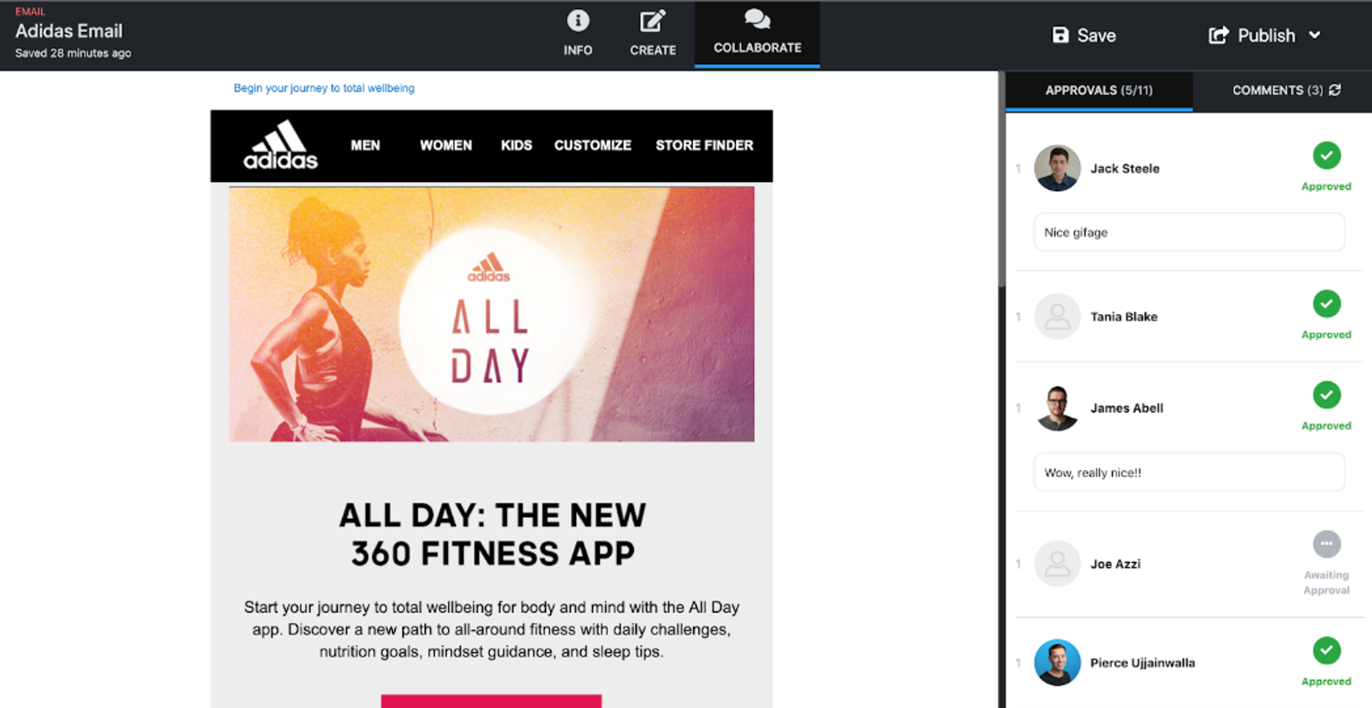
Task: Click 'Begin your journey to total wellbeing' link
Action: pyautogui.click(x=324, y=88)
